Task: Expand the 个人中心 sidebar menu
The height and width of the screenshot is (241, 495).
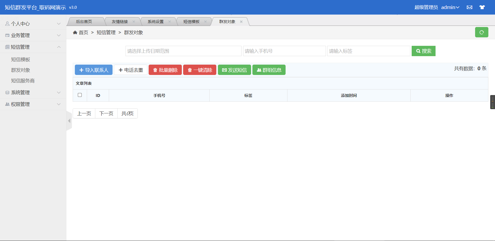Action: (x=33, y=24)
